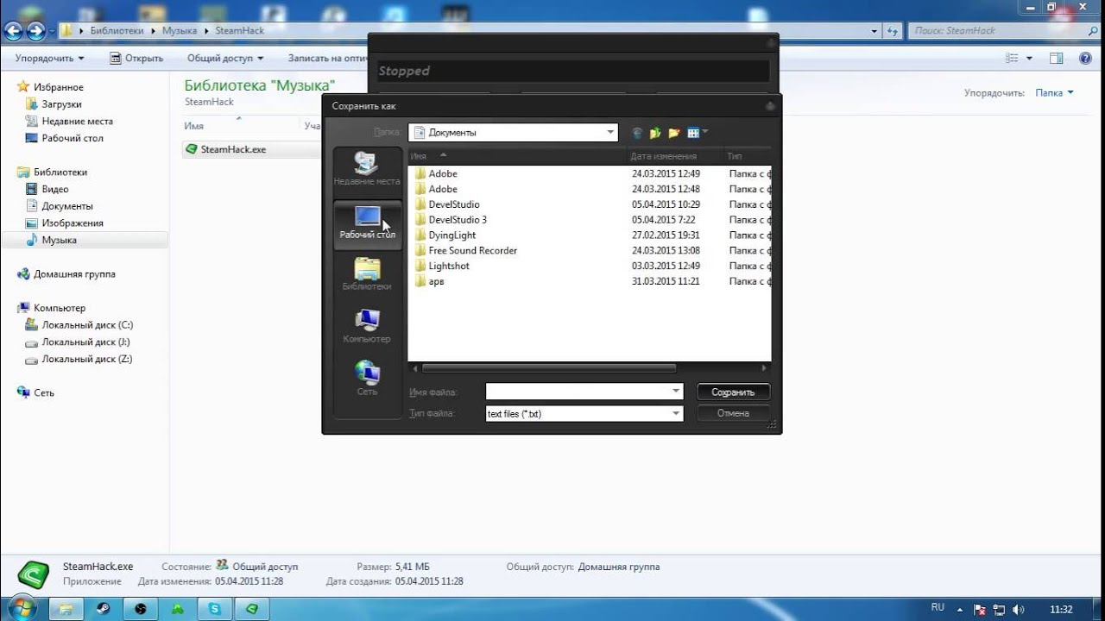Create a new folder in save dialog
The height and width of the screenshot is (621, 1105).
[x=673, y=133]
